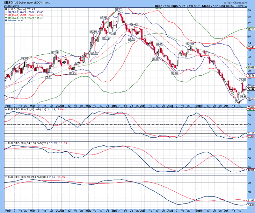Viewport: 255px width, 213px height.
Task: Click the 82.24 price annotation
Action: (x=55, y=52)
